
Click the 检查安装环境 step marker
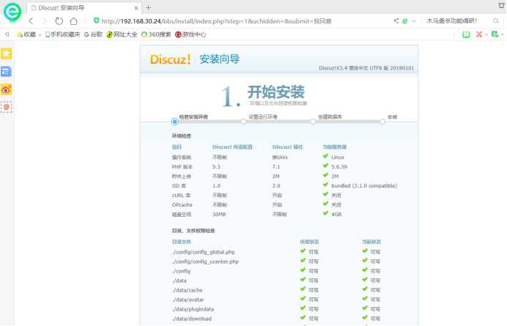174,122
